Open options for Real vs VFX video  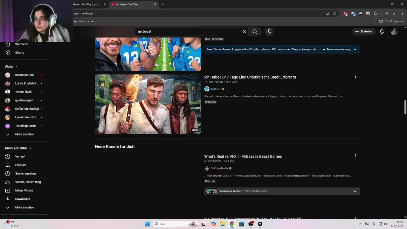[355, 156]
